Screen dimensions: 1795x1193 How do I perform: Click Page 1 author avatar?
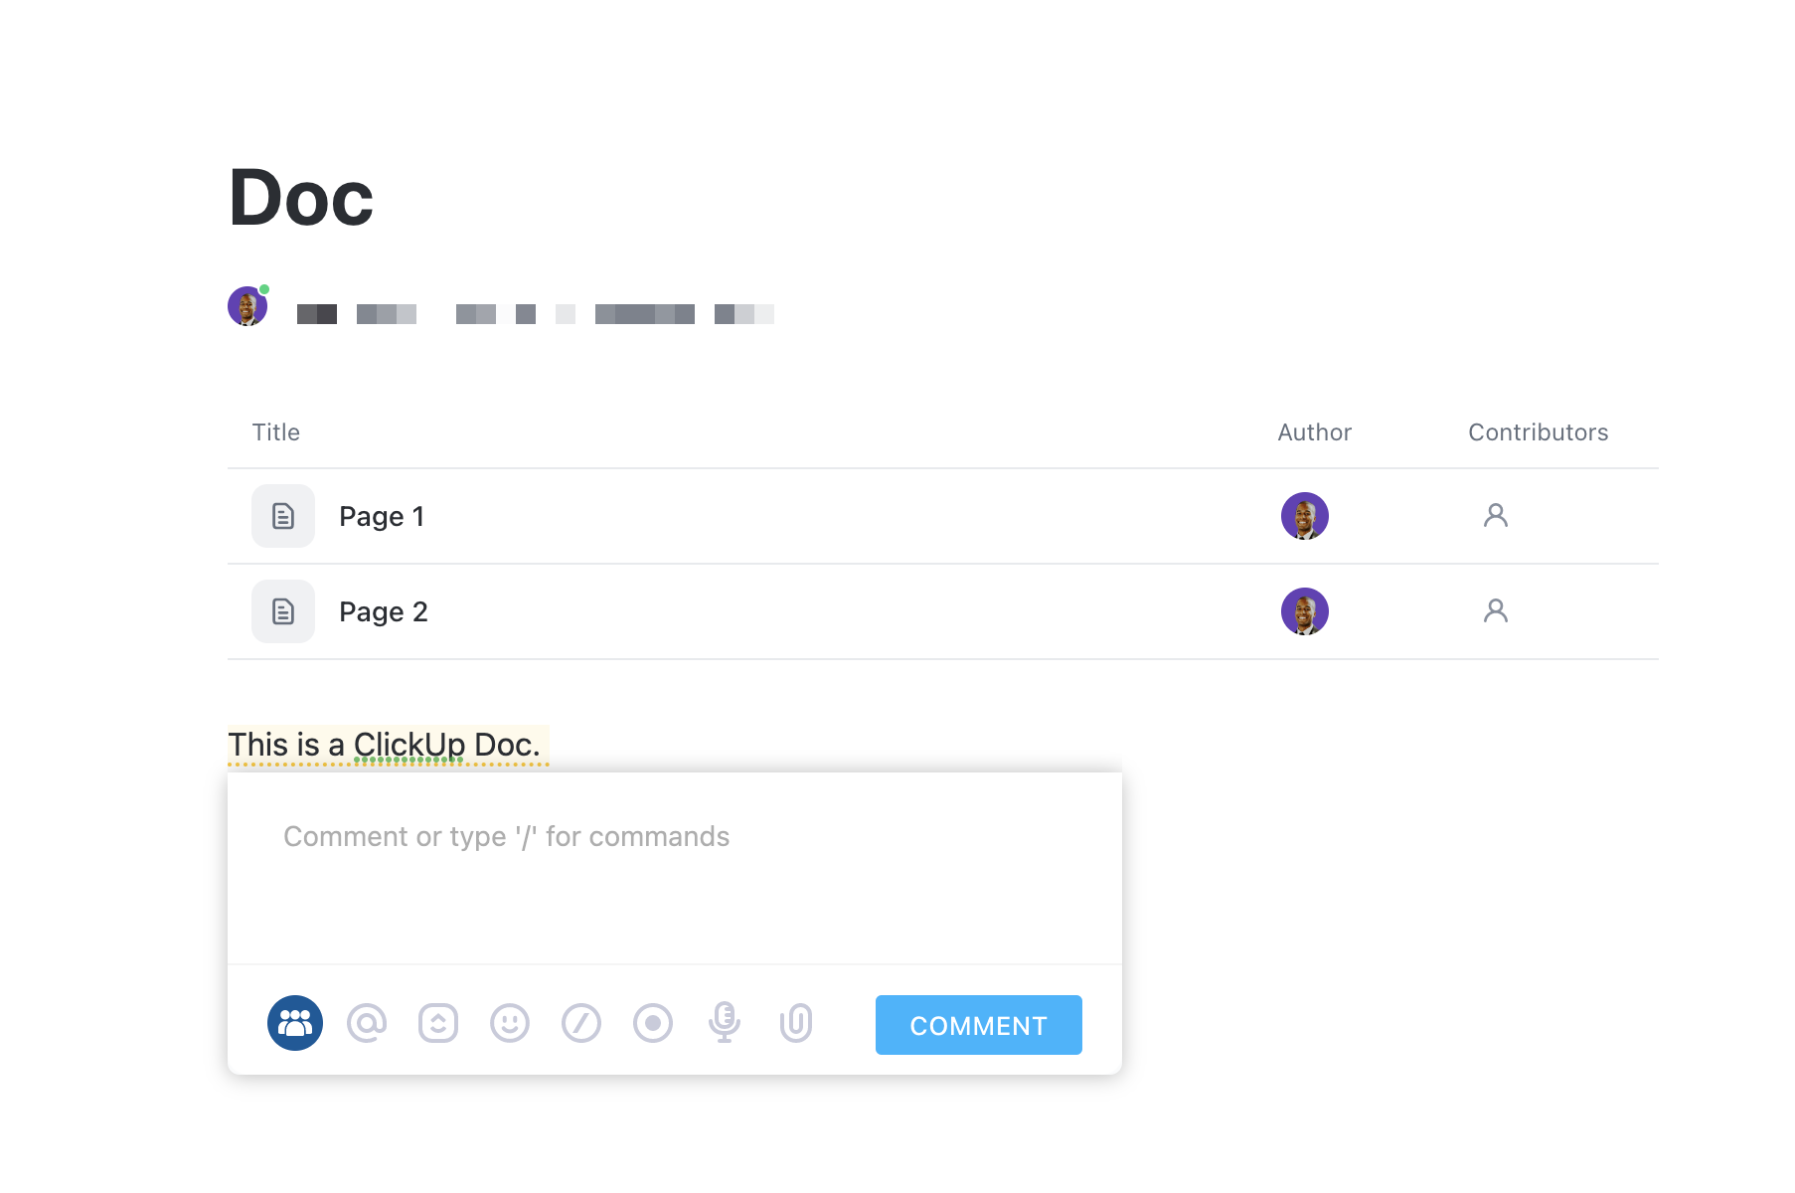pos(1305,516)
